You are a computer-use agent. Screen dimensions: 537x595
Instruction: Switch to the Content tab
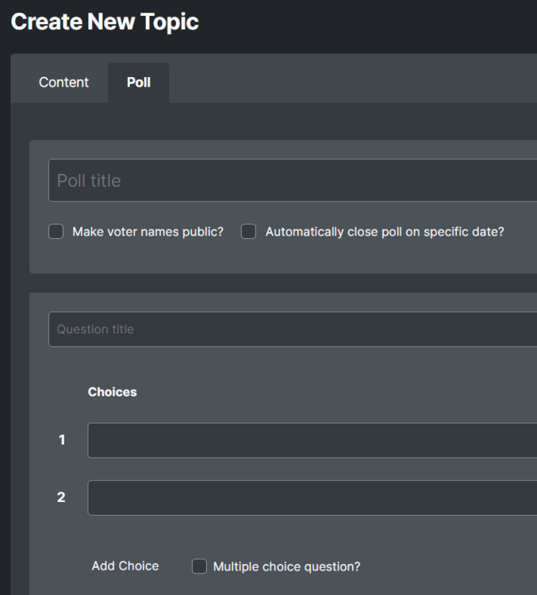63,83
